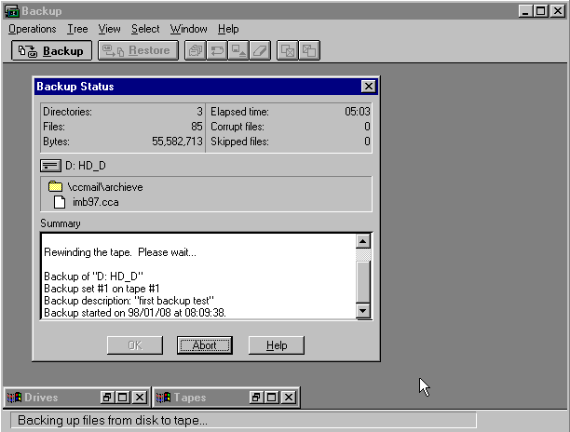
Task: Restore the minimized Drives window
Action: [106, 398]
